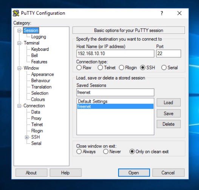The height and width of the screenshot is (190, 199).
Task: Click the Help button
Action: coord(65,173)
